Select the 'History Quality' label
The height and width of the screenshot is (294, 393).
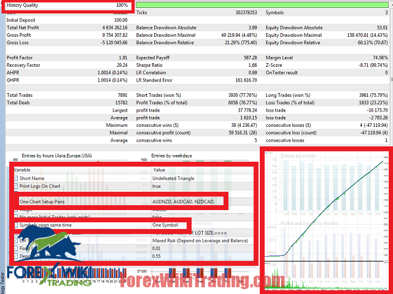coord(22,5)
